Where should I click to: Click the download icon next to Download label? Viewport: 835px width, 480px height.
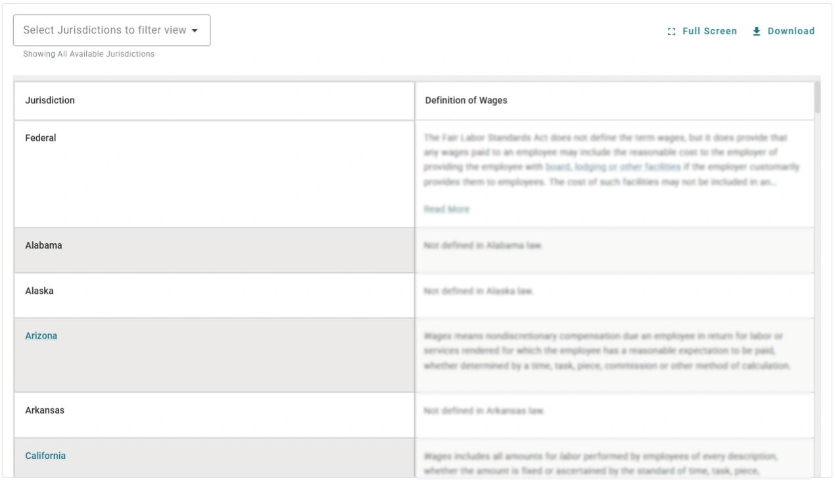tap(756, 31)
